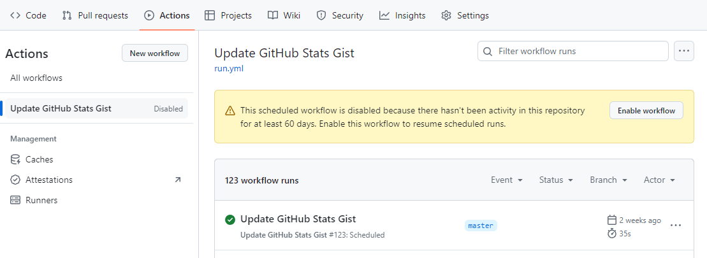This screenshot has width=707, height=258.
Task: Expand the Event filter dropdown
Action: coord(507,180)
